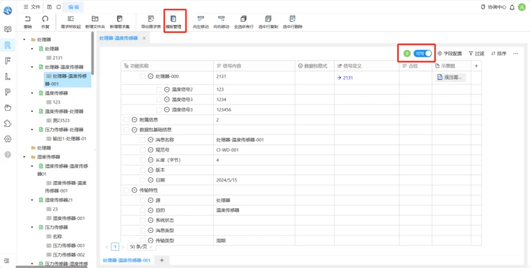Viewport: 531px width, 268px height.
Task: Toggle the 可写 switch
Action: 422,54
